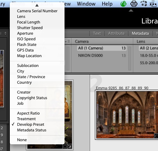Click develop adjustments badge on icon thumbnail
The width and height of the screenshot is (158, 151).
coord(70,146)
